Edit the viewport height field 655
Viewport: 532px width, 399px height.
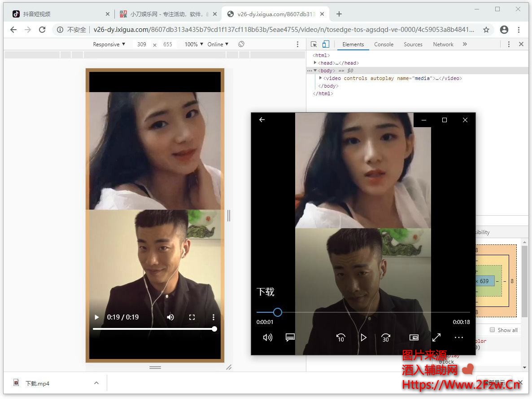click(168, 44)
